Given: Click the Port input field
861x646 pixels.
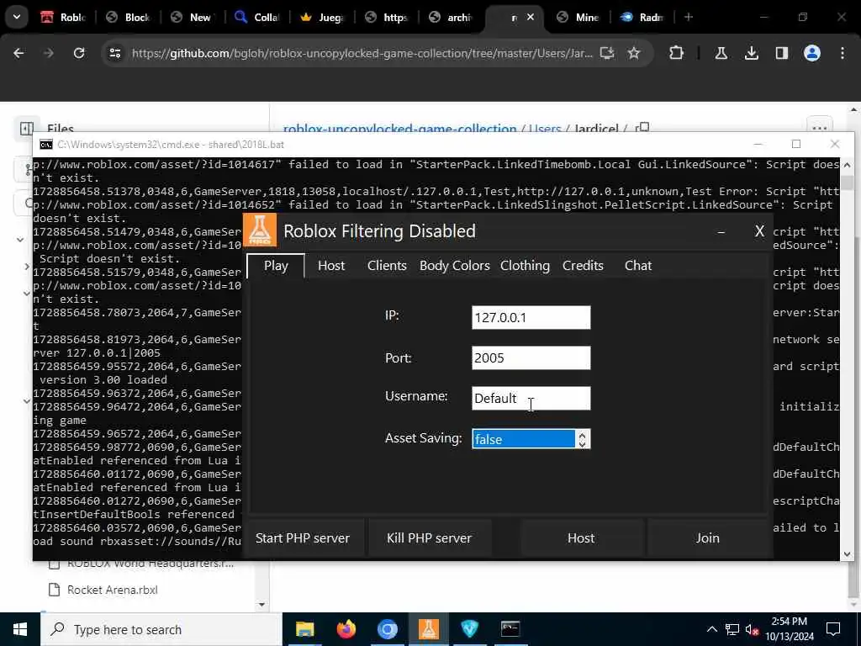Looking at the screenshot, I should coord(531,358).
